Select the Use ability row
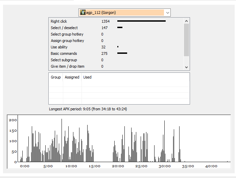Image resolution: width=236 pixels, height=178 pixels. [x=116, y=47]
